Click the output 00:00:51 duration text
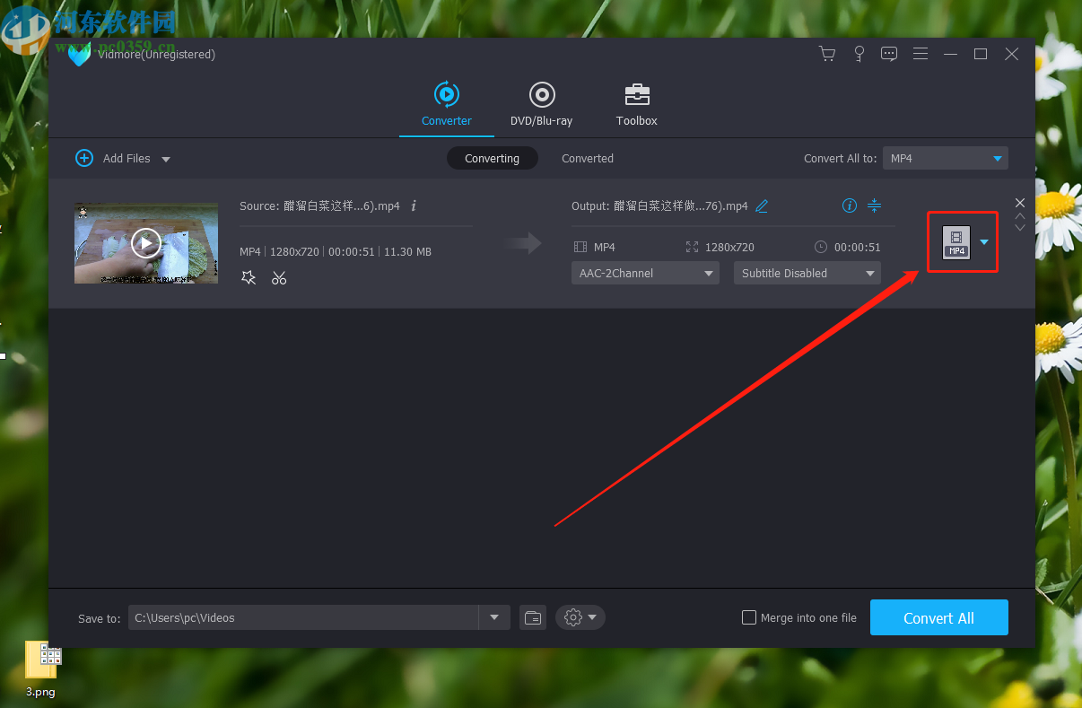Screen dimensions: 1082x708 857,247
